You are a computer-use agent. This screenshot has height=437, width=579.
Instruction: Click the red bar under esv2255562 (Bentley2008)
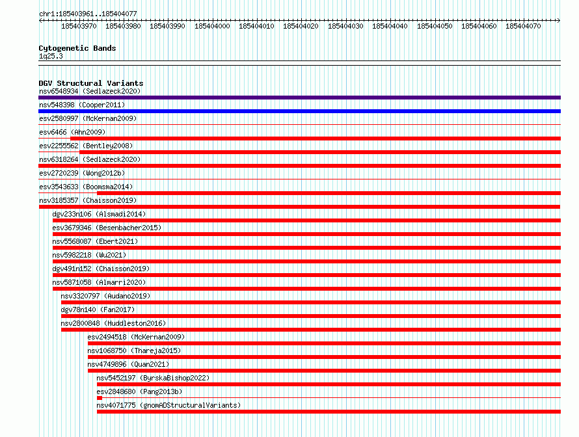[x=320, y=152]
